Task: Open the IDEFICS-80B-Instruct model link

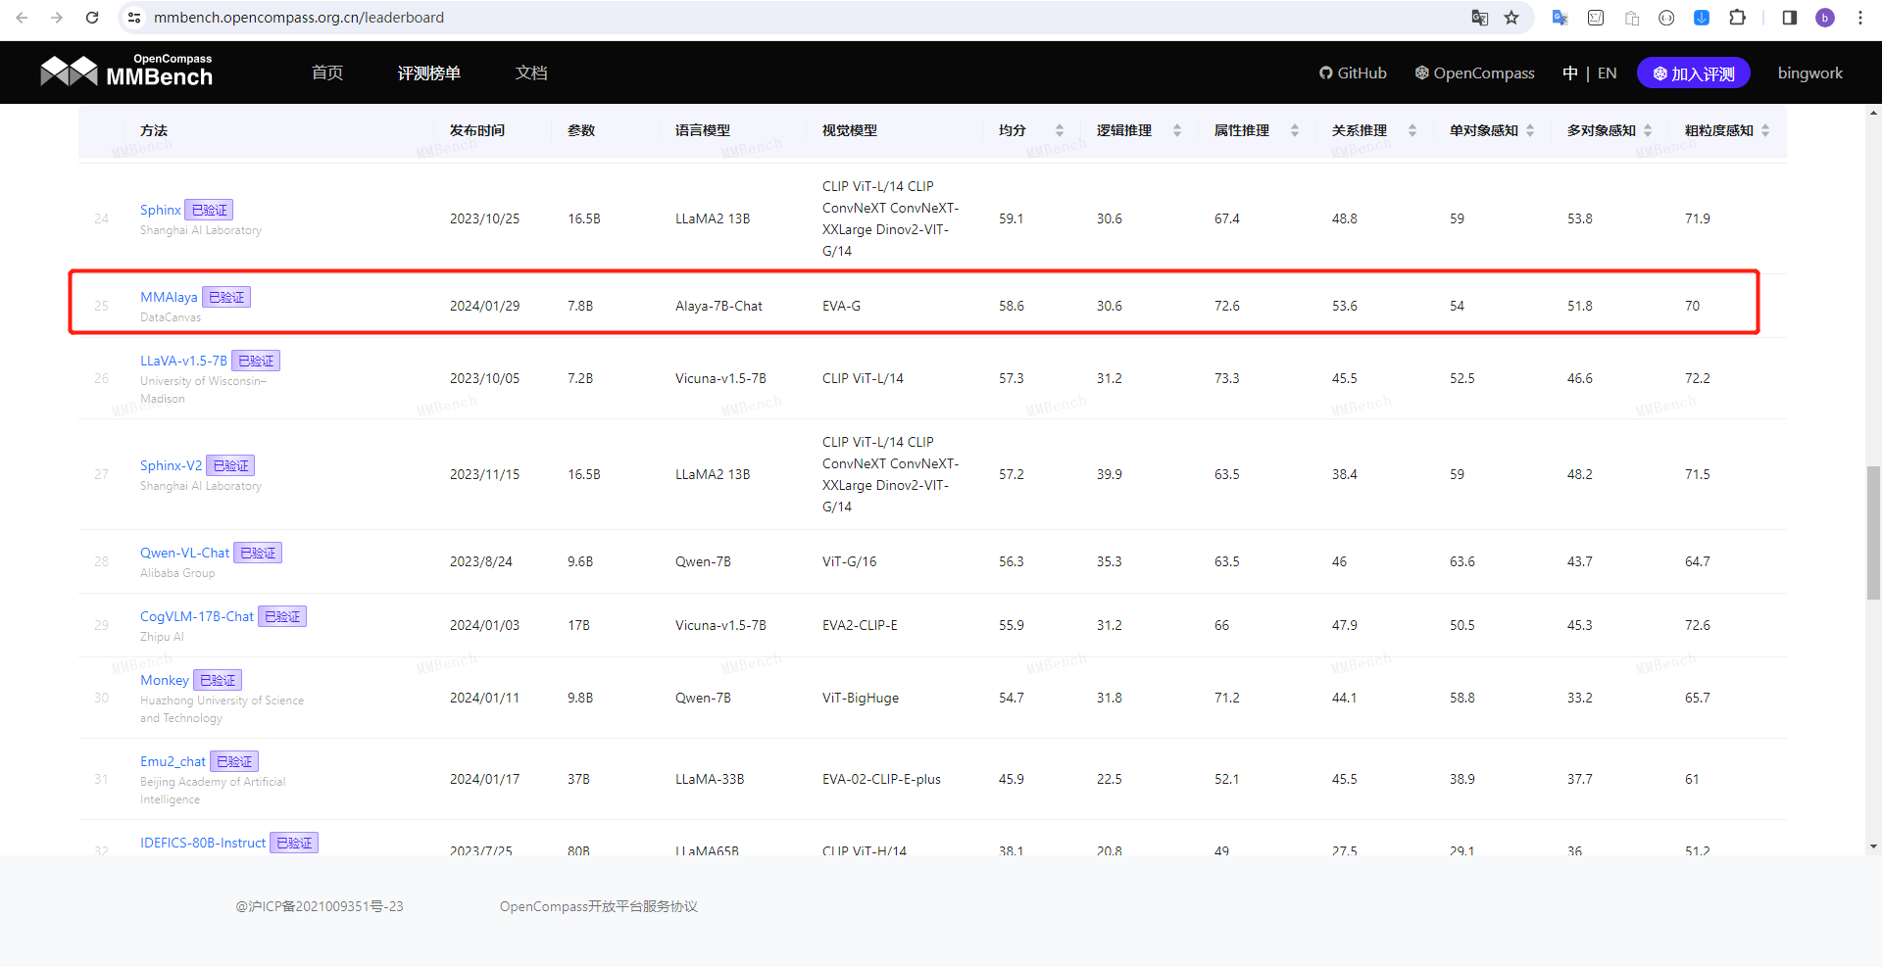Action: click(x=203, y=843)
